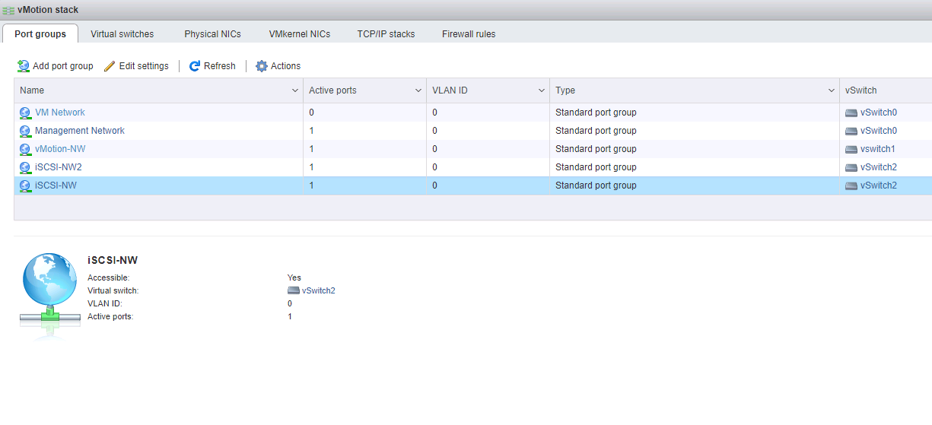Click the Edit settings pencil icon
Screen dimensions: 932x425
point(110,66)
